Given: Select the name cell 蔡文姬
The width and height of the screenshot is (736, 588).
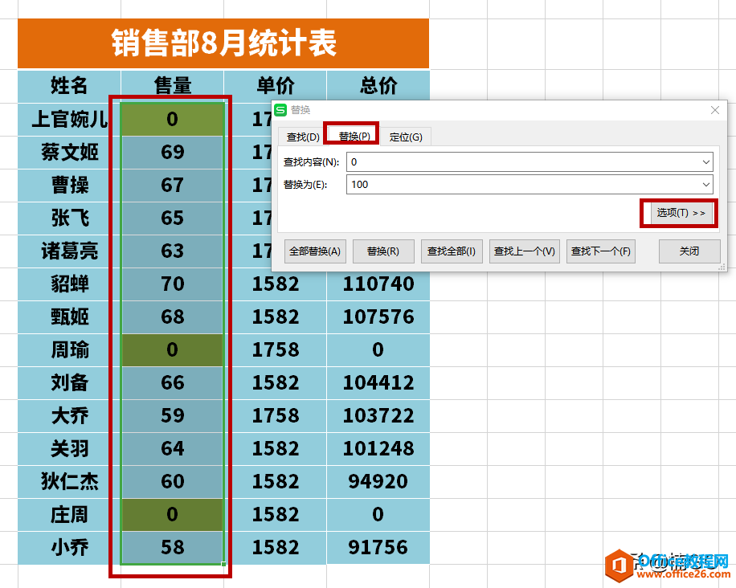Looking at the screenshot, I should 69,152.
